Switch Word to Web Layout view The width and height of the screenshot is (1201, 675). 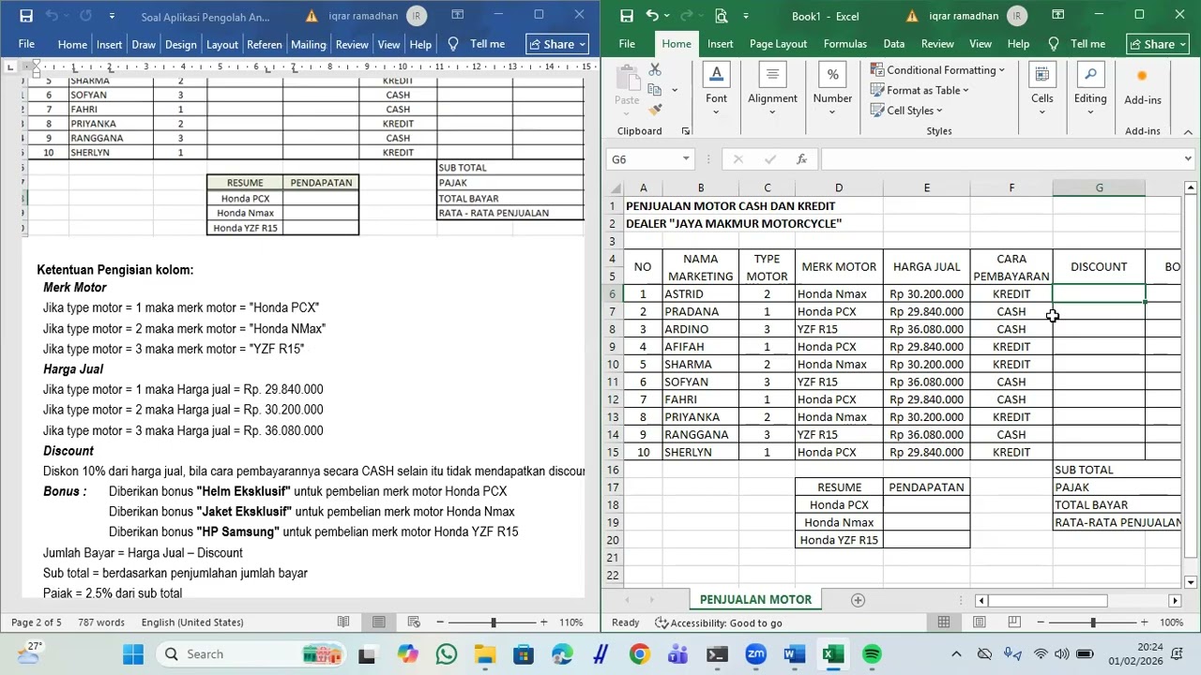point(413,622)
